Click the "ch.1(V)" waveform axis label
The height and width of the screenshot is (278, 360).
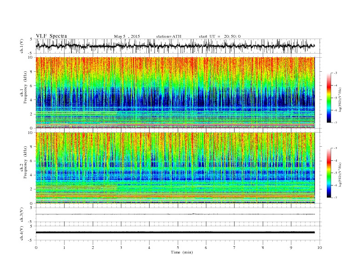pos(21,46)
